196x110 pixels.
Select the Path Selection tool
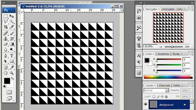(x=6, y=61)
